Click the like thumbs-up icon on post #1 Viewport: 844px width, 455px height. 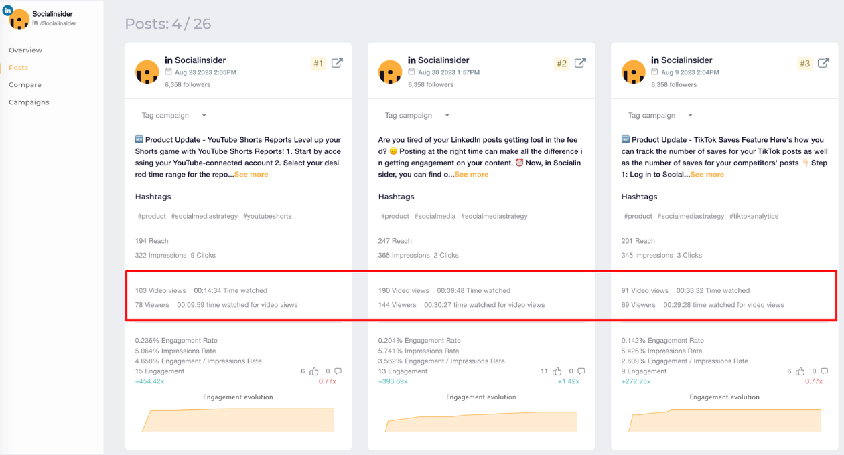click(x=313, y=371)
